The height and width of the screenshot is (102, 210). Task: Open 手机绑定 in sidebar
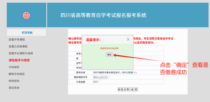pyautogui.click(x=14, y=67)
